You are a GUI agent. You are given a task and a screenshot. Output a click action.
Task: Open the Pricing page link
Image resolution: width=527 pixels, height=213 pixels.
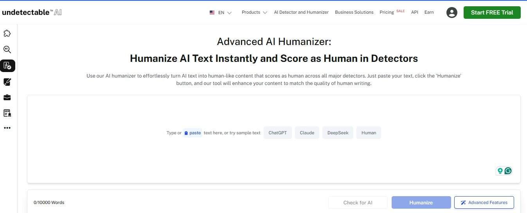click(387, 13)
